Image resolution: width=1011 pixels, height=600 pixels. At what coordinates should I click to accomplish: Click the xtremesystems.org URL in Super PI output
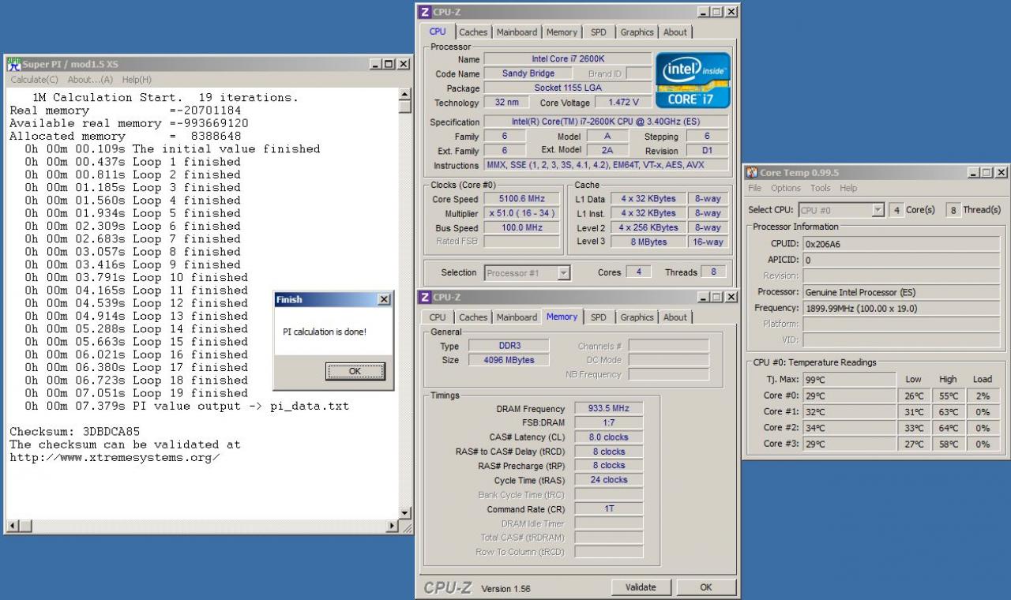pos(115,457)
